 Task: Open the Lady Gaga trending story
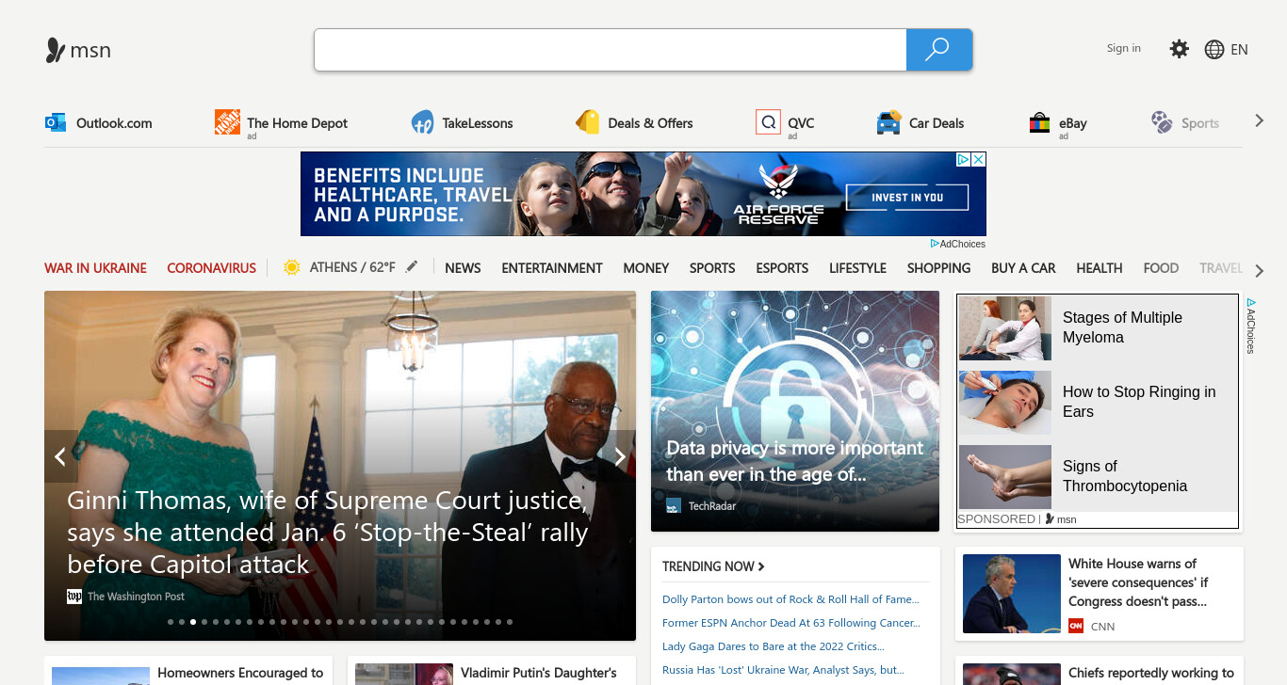click(x=774, y=646)
